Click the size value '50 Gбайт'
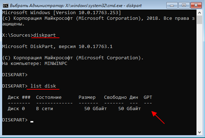The height and width of the screenshot is (138, 205). pos(96,109)
